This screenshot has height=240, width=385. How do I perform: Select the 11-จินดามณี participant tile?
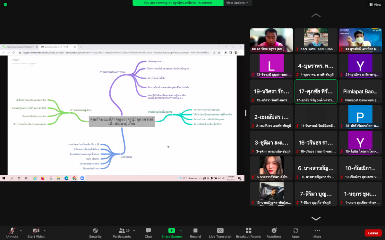(316, 117)
